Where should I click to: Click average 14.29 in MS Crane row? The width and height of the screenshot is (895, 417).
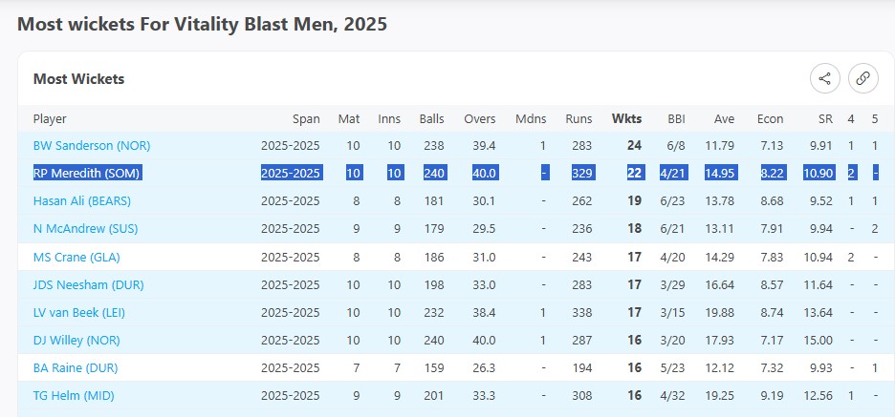coord(720,257)
